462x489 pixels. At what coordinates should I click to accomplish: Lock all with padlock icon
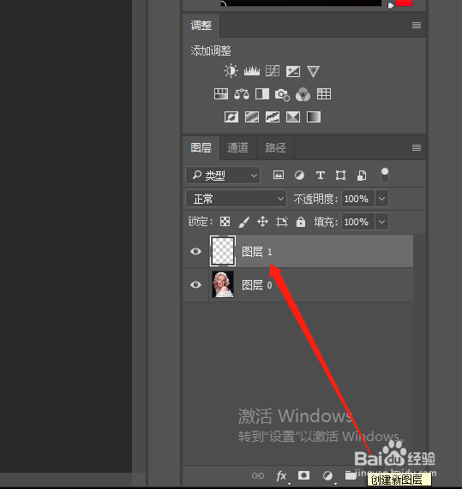[301, 222]
